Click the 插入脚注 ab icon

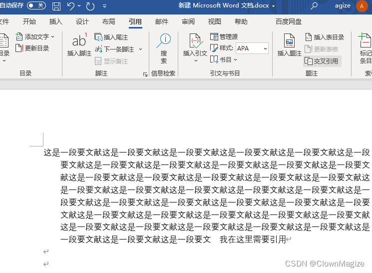point(79,40)
